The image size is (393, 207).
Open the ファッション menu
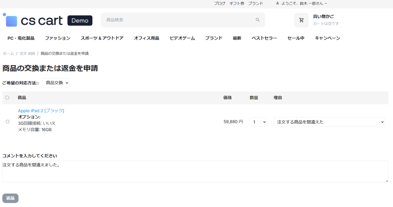coord(58,38)
